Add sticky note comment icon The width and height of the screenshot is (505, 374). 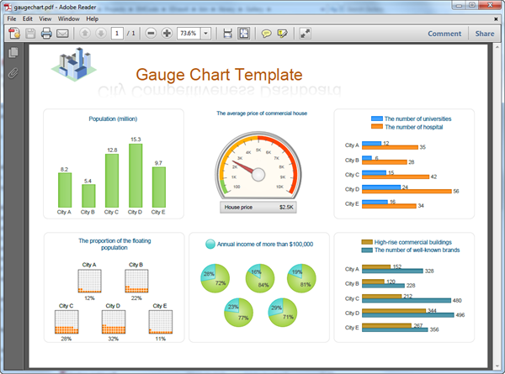(x=266, y=34)
